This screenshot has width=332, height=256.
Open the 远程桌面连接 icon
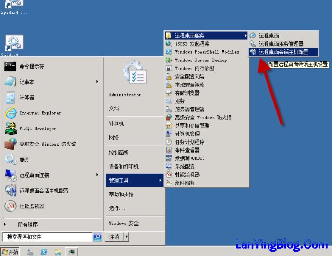[11, 175]
